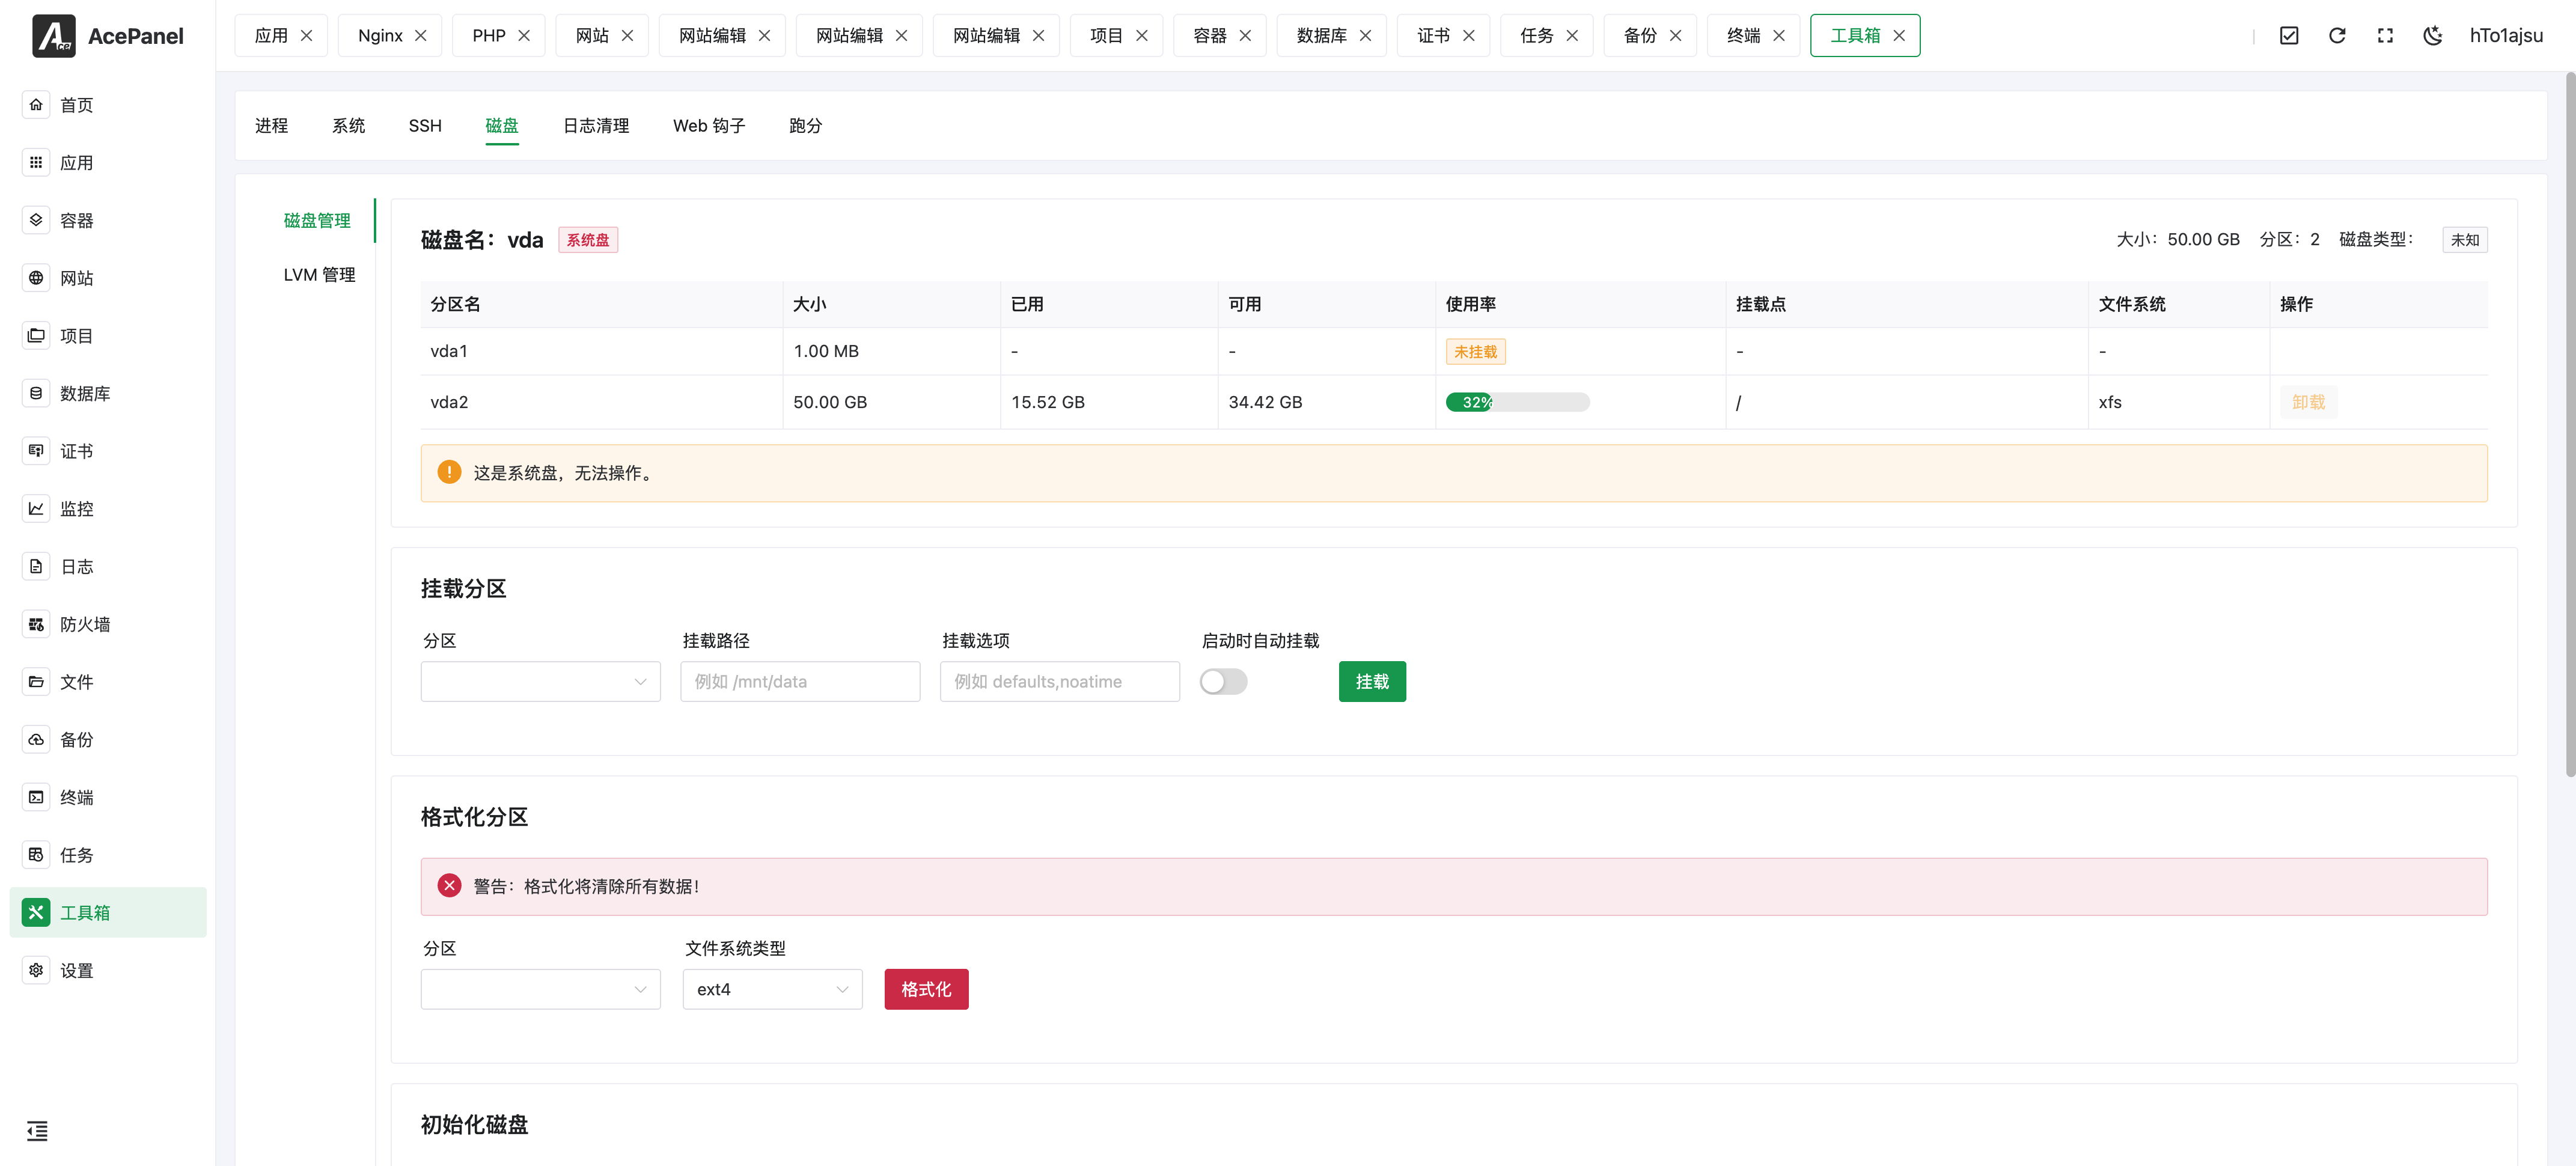This screenshot has width=2576, height=1166.
Task: Select the 防火墙 (Firewall) sidebar icon
Action: click(36, 623)
